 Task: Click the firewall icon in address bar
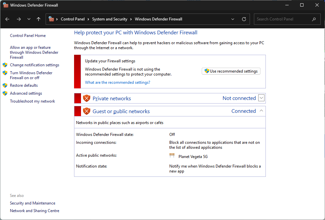point(51,19)
